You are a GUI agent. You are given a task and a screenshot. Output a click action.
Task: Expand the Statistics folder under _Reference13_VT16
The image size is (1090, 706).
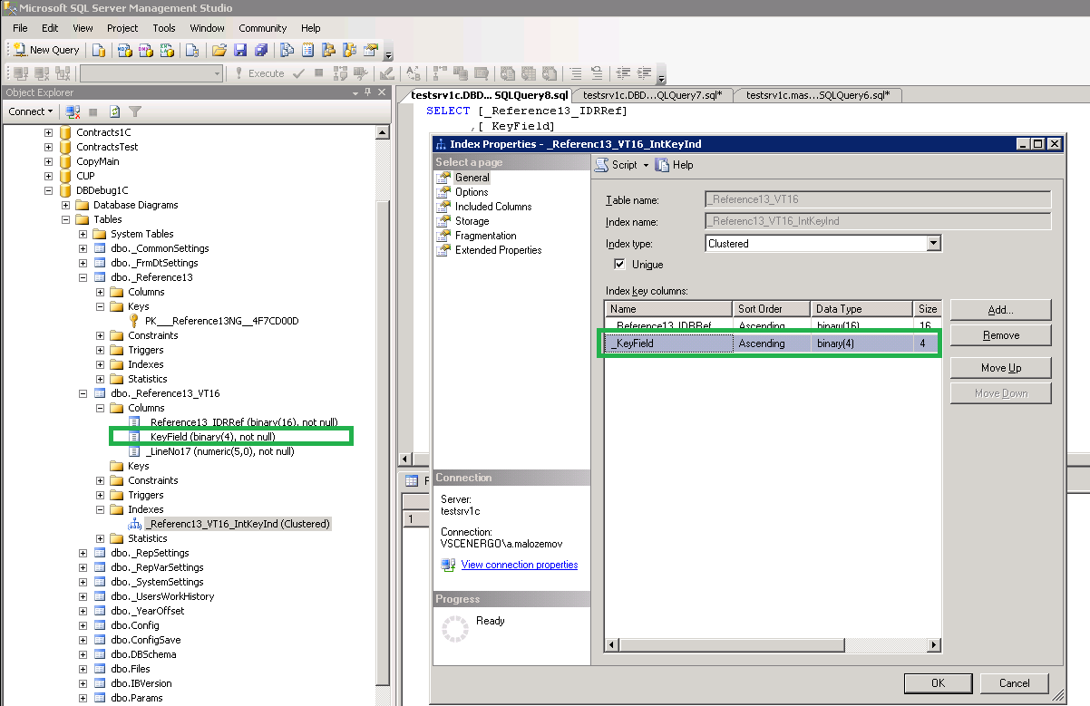pyautogui.click(x=101, y=538)
